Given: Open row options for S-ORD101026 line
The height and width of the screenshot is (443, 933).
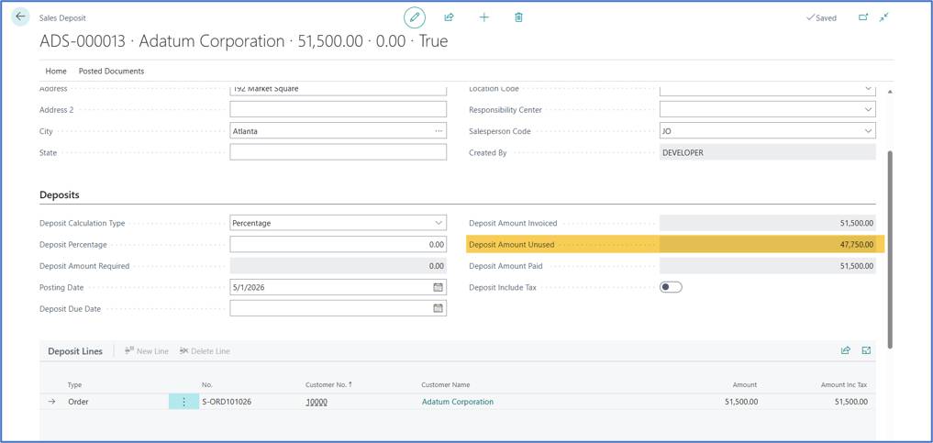Looking at the screenshot, I should pyautogui.click(x=183, y=402).
